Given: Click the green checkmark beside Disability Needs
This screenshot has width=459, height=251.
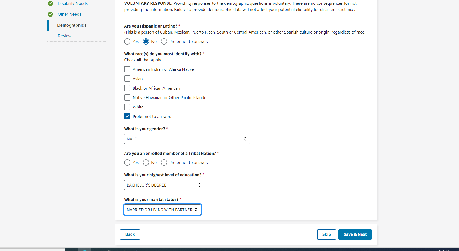Looking at the screenshot, I should (x=50, y=3).
